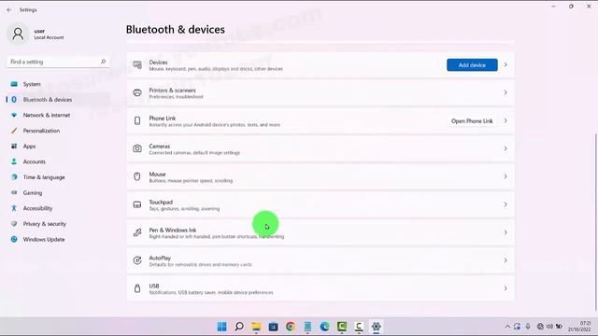Expand the Touchpad row chevron

pos(505,205)
